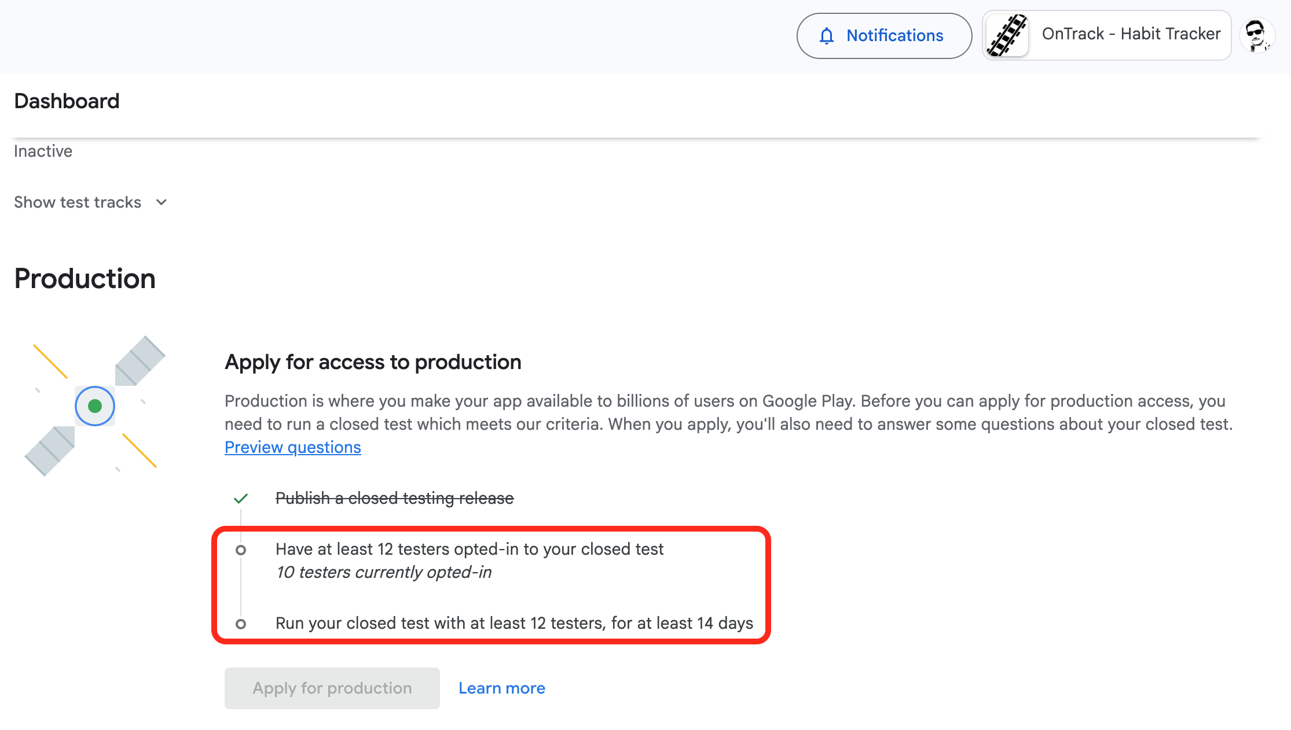Image resolution: width=1291 pixels, height=730 pixels.
Task: Click the circle bullet for 14 days step
Action: click(x=241, y=624)
